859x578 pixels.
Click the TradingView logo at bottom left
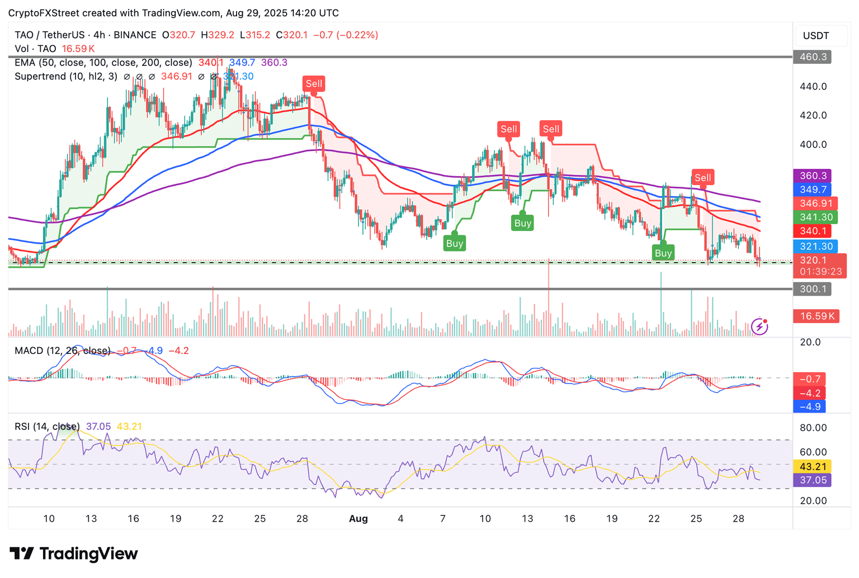click(74, 553)
